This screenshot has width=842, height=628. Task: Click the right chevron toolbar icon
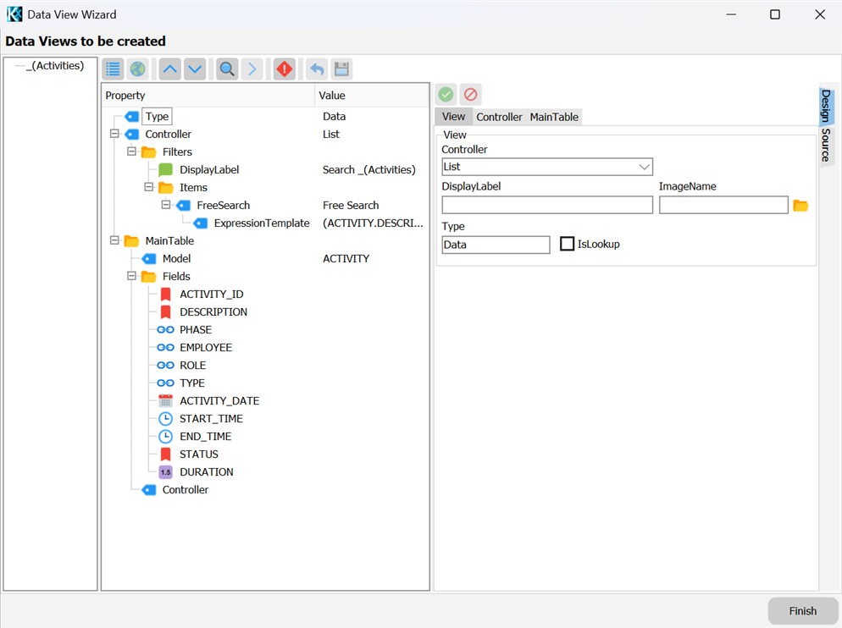click(x=252, y=69)
